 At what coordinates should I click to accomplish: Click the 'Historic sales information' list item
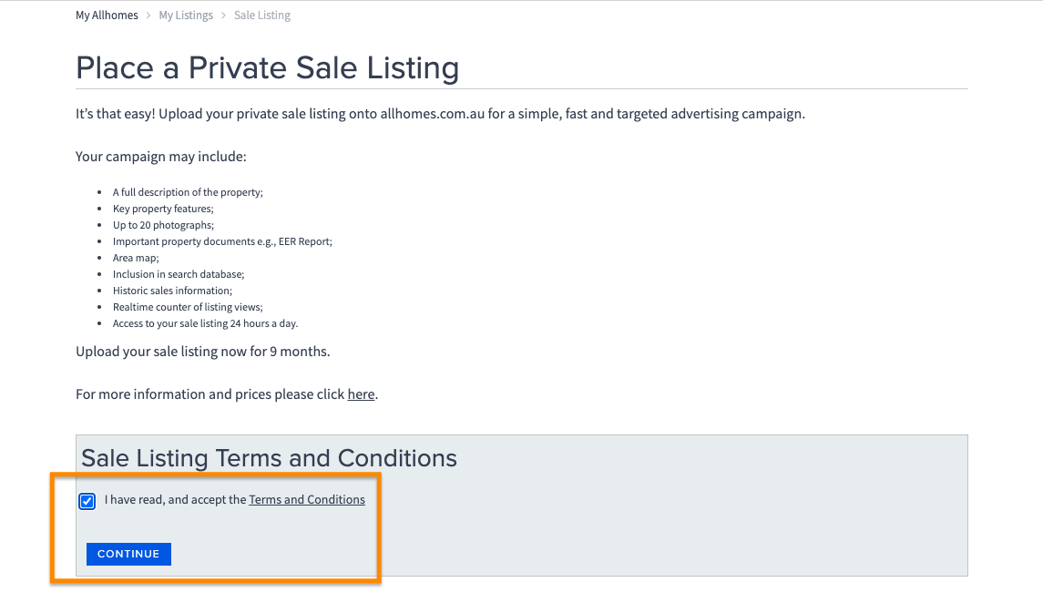pos(172,291)
